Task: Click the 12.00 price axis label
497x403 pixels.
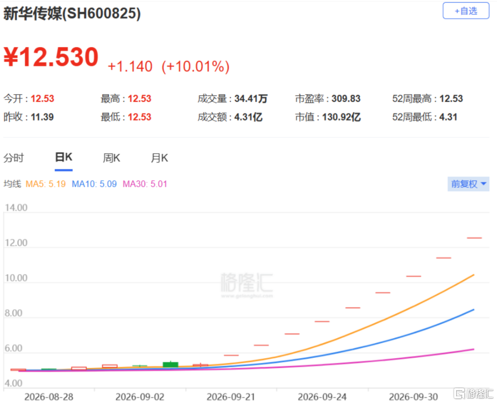Action: pyautogui.click(x=16, y=243)
